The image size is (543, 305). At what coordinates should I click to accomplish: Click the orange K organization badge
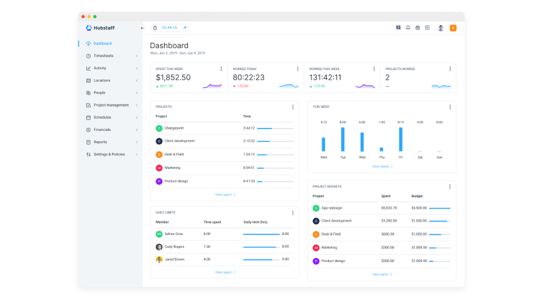453,28
